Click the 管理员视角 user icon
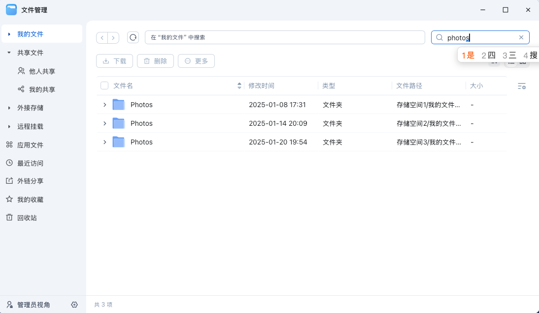Image resolution: width=539 pixels, height=313 pixels. (x=10, y=305)
